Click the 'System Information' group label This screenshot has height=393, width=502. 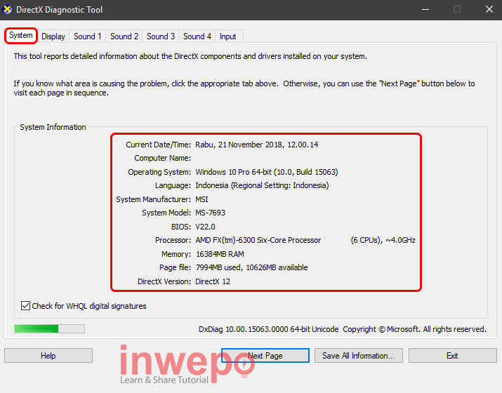pos(53,127)
